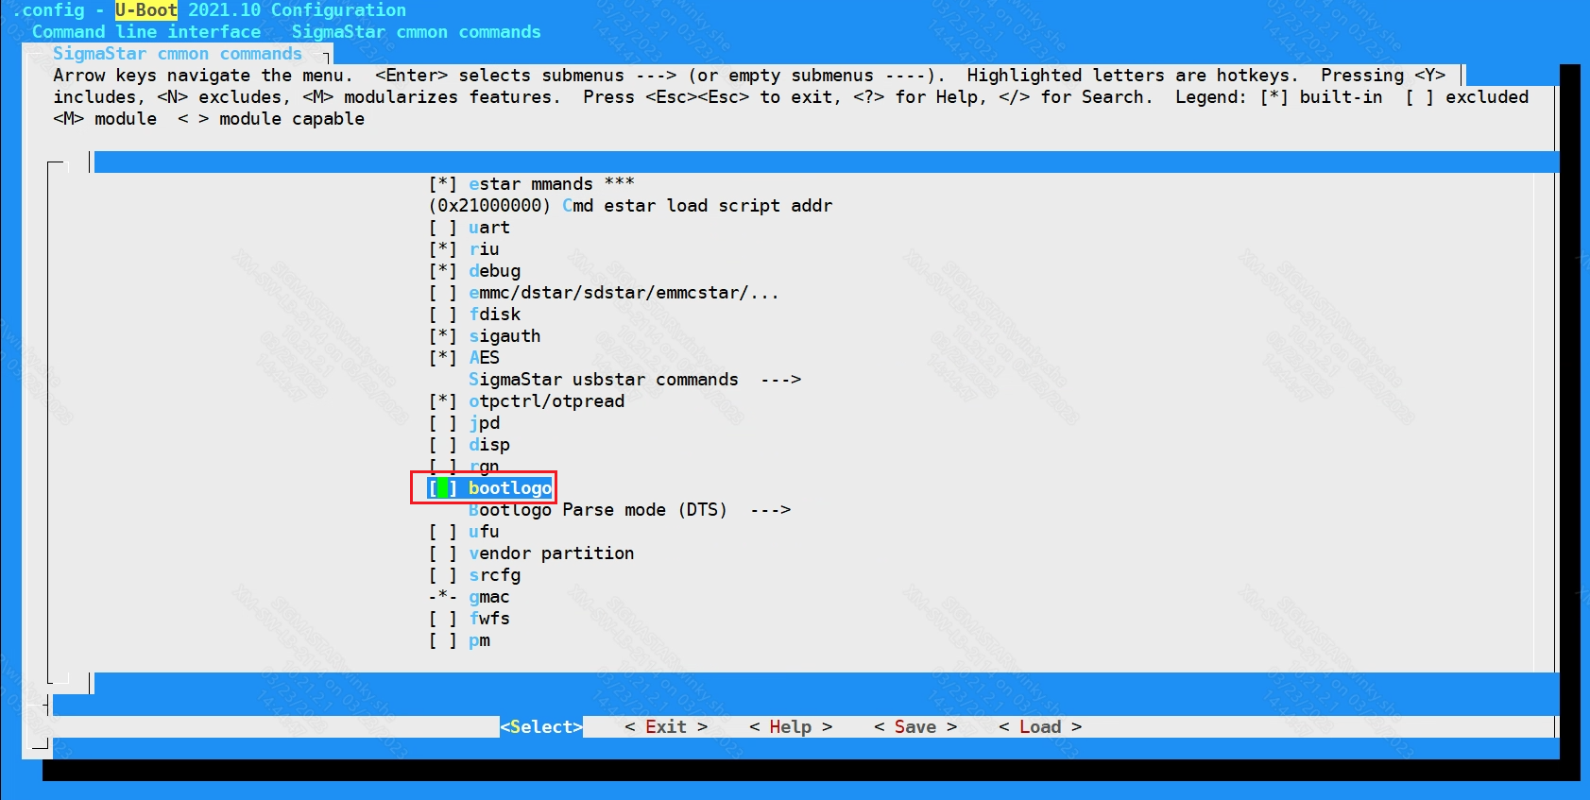Select the gmac forced-on entry
The width and height of the screenshot is (1590, 800).
(469, 597)
